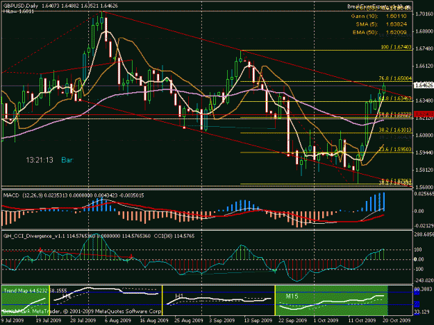Select the Fibonacci 23.6 / 1.59503 label
The image size is (434, 325).
395,150
